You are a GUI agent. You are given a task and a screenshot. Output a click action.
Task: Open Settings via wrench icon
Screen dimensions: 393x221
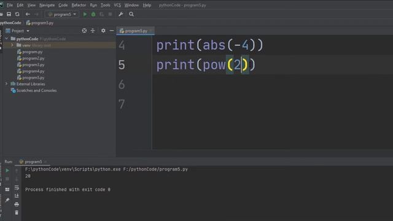[121, 14]
